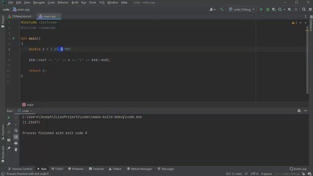Image resolution: width=313 pixels, height=176 pixels.
Task: Click the restore layout icon in Run panel
Action: [x=9, y=140]
